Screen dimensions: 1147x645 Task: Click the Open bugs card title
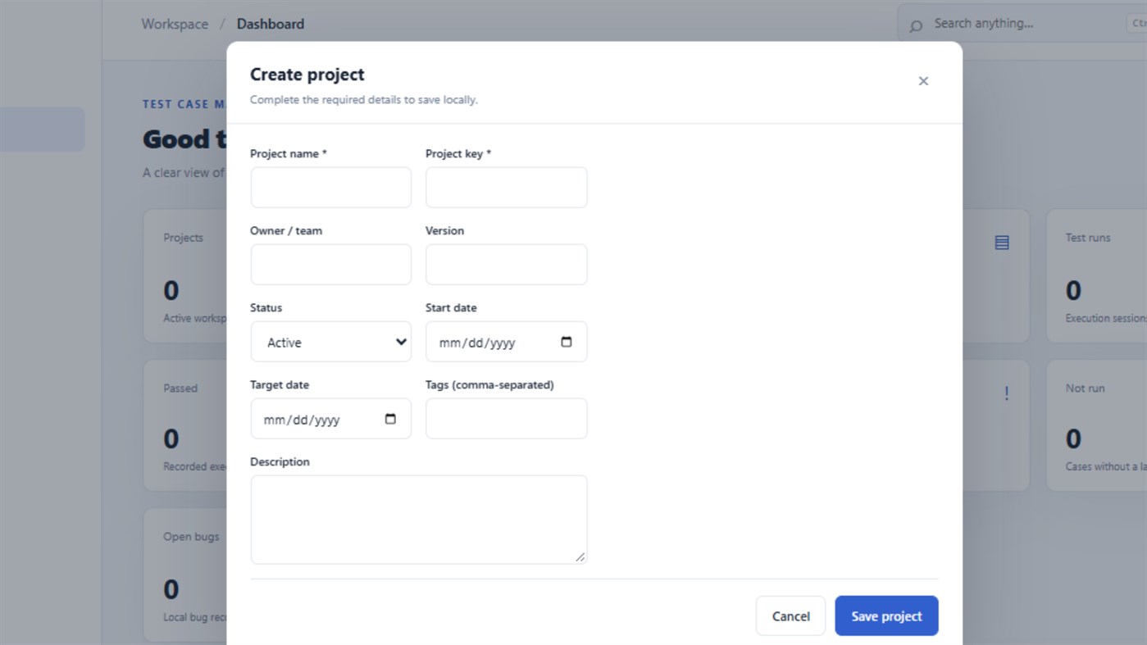(x=191, y=537)
